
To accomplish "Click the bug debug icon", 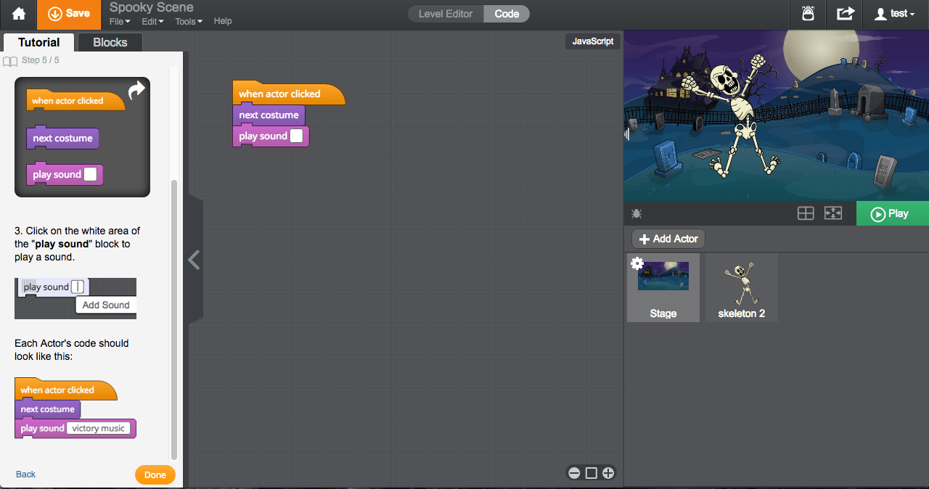I will 637,213.
